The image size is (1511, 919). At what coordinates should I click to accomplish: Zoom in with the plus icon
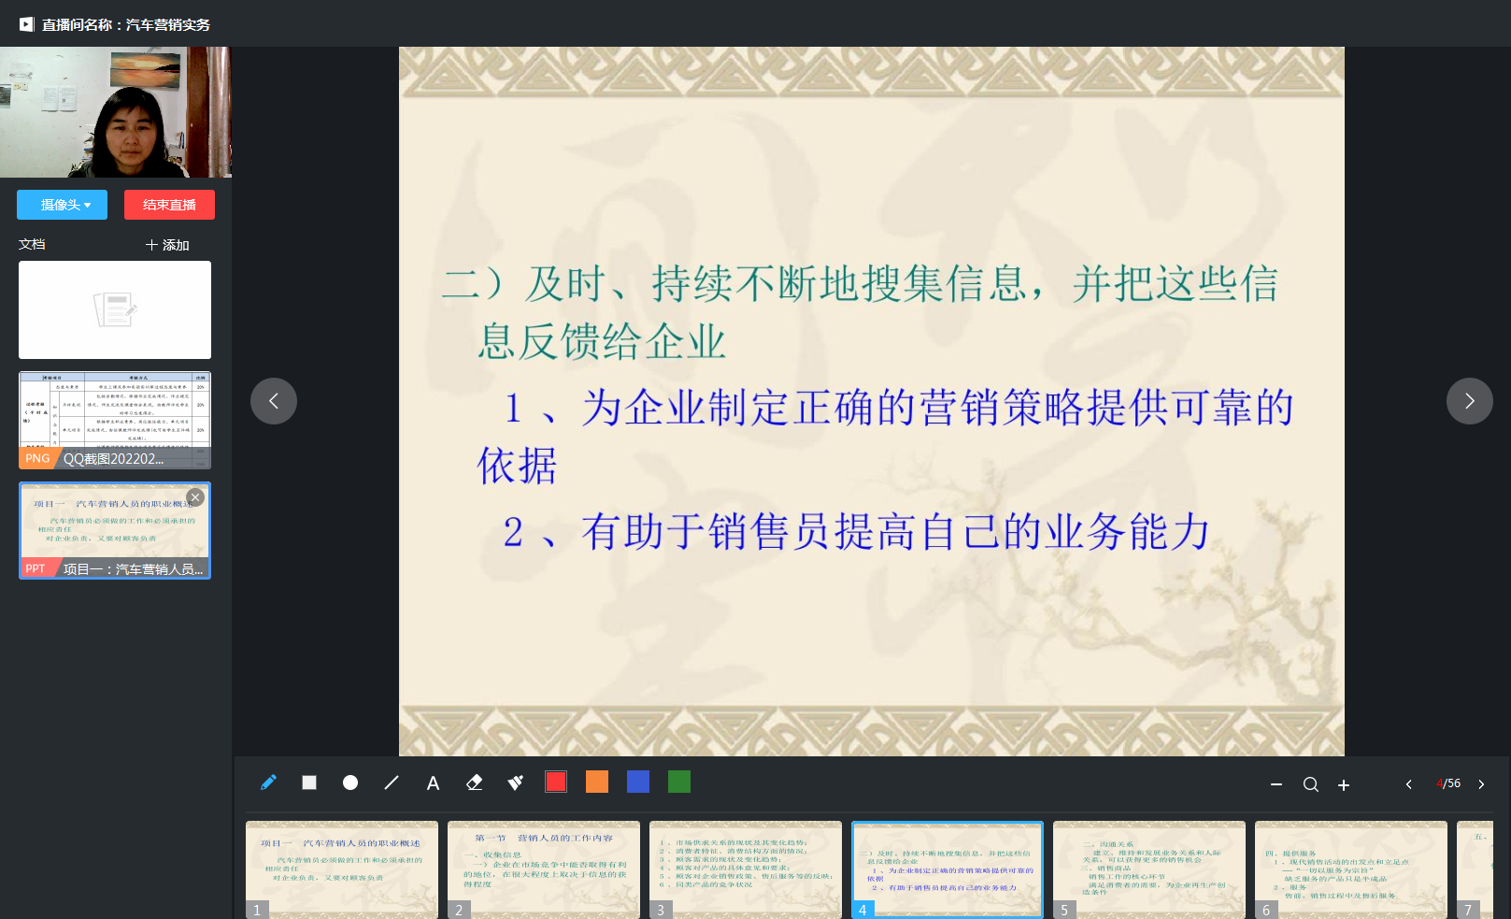1344,785
